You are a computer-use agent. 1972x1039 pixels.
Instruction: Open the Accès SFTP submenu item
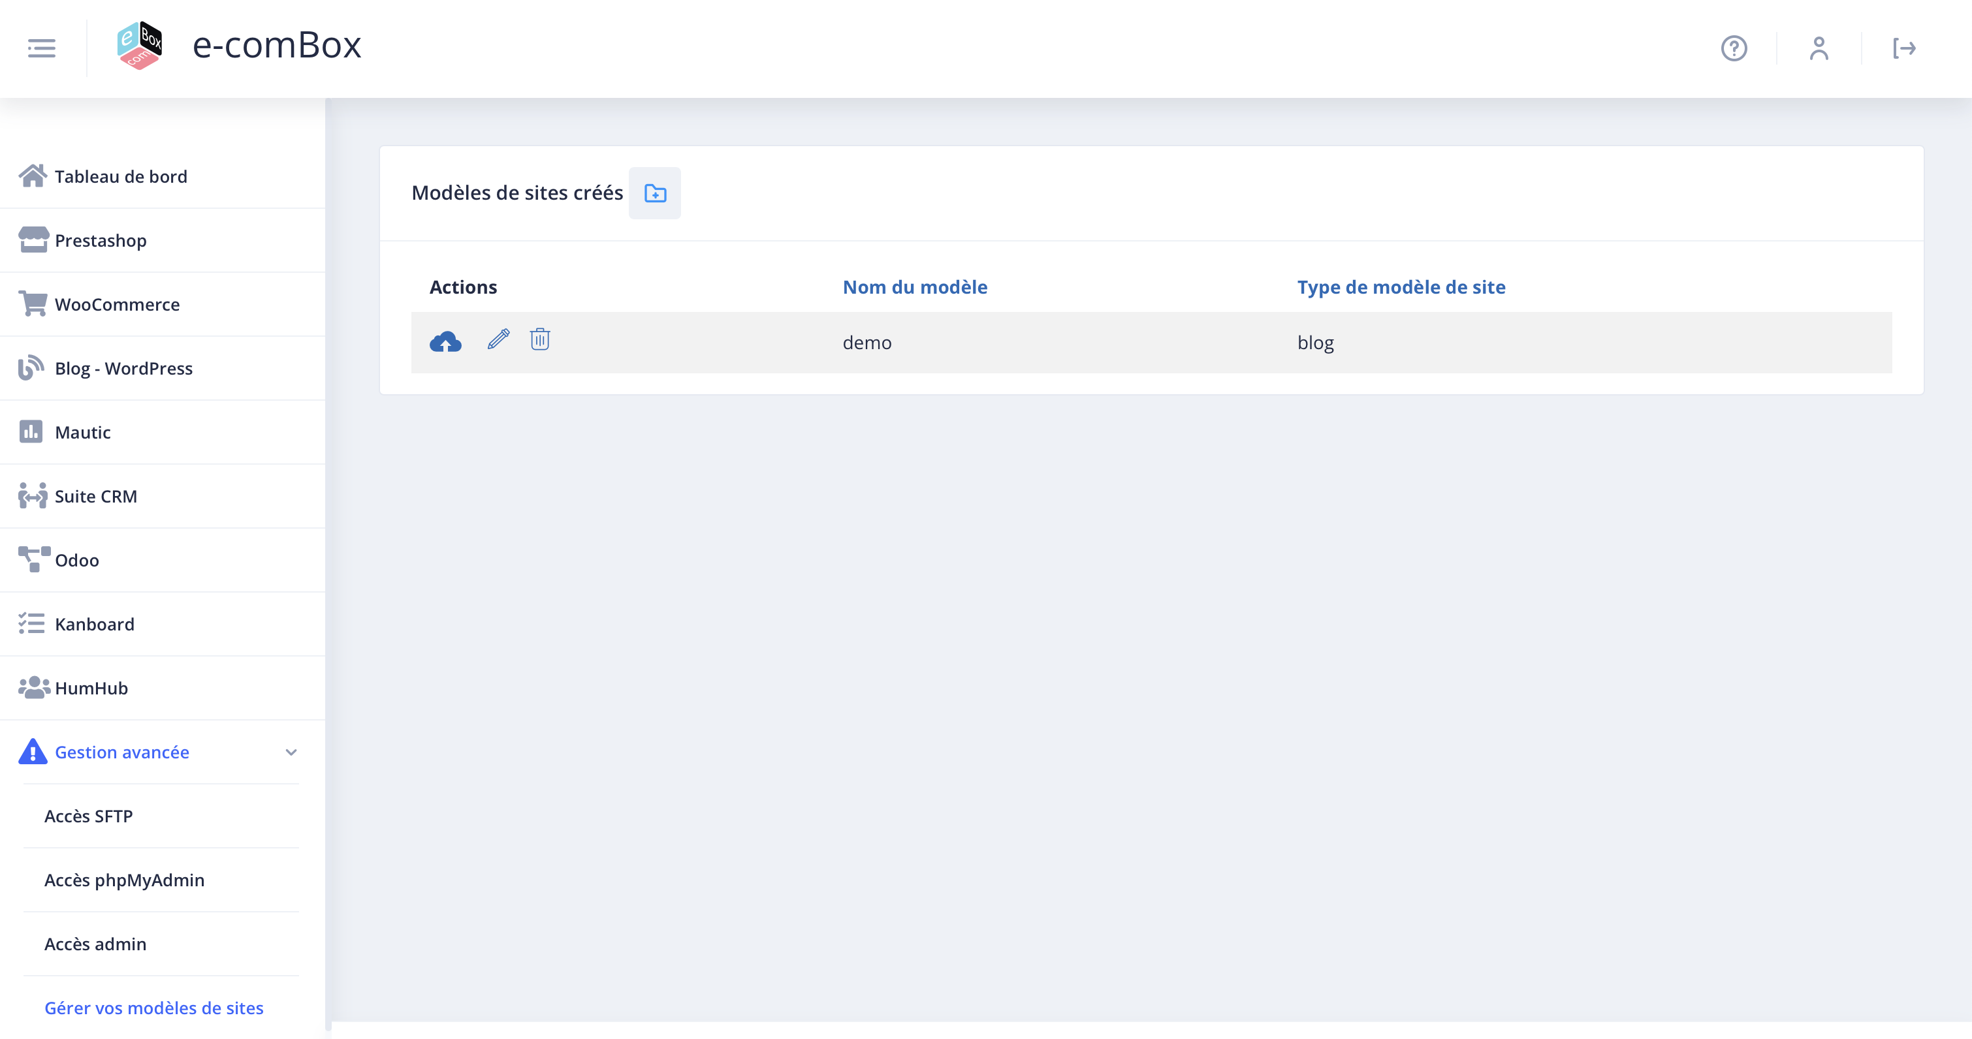click(x=89, y=816)
